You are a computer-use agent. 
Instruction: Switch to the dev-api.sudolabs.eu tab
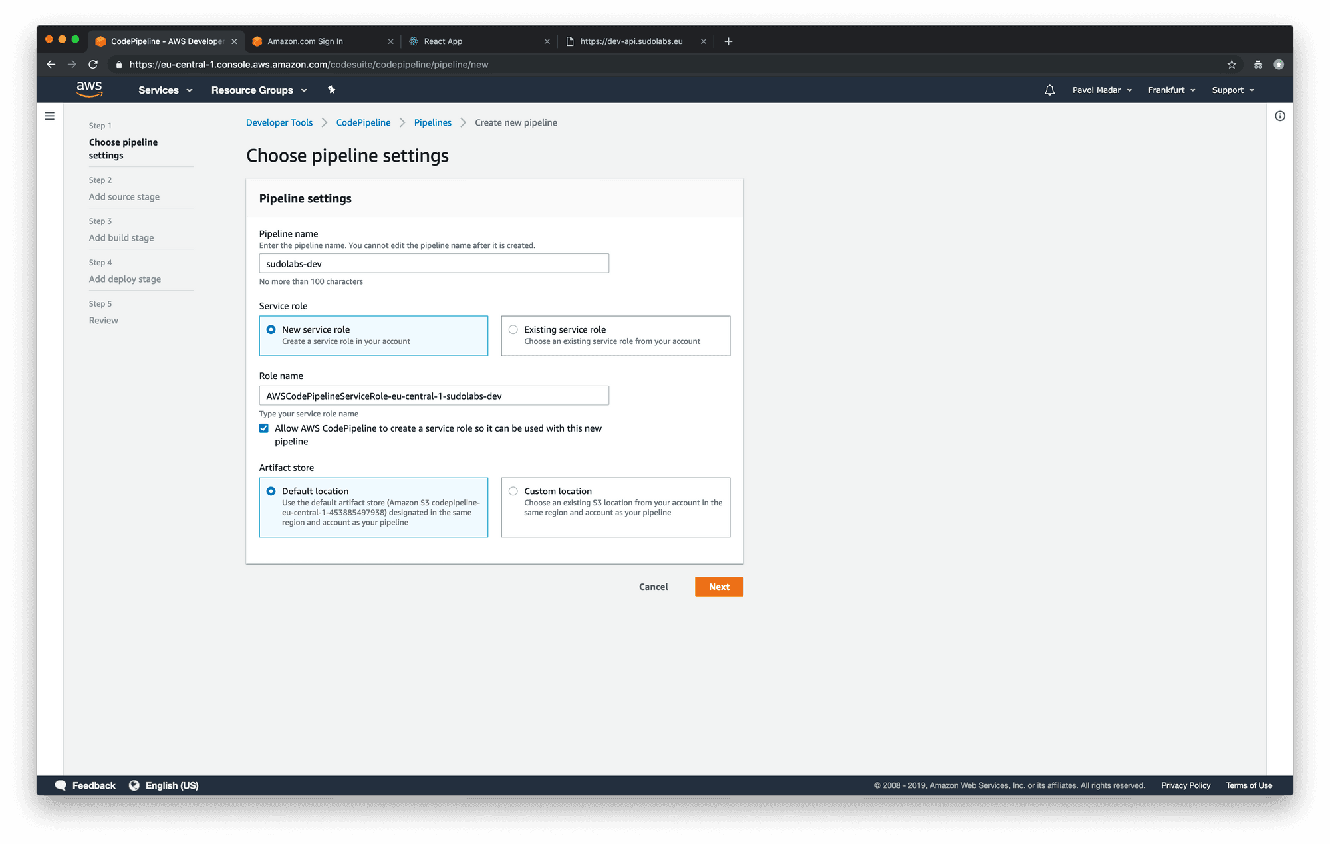click(635, 41)
